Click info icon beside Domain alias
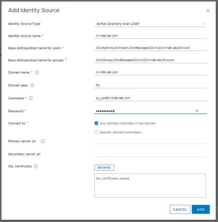 [32, 85]
